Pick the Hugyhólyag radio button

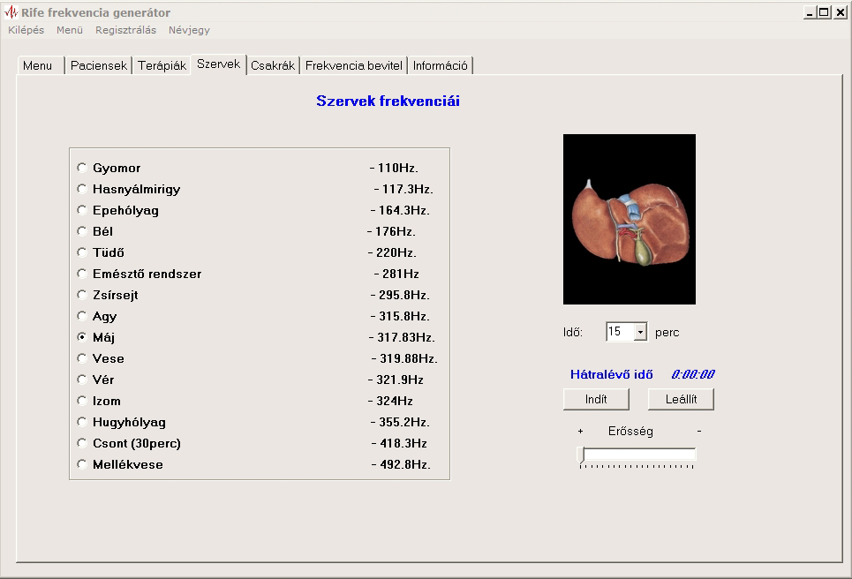(82, 422)
